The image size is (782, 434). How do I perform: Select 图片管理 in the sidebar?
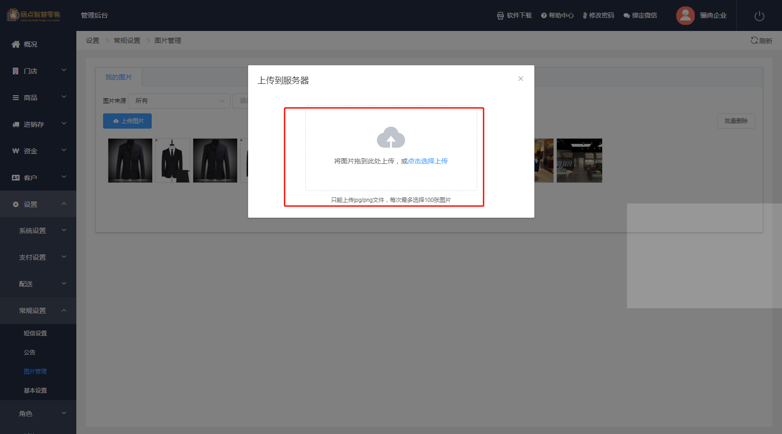(x=35, y=372)
